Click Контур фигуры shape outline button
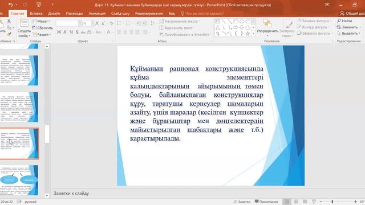Image resolution: width=365 pixels, height=205 pixels. pyautogui.click(x=313, y=27)
